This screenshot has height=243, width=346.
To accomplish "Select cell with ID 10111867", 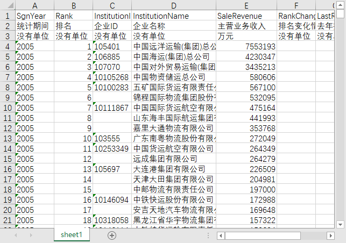I will click(112, 108).
